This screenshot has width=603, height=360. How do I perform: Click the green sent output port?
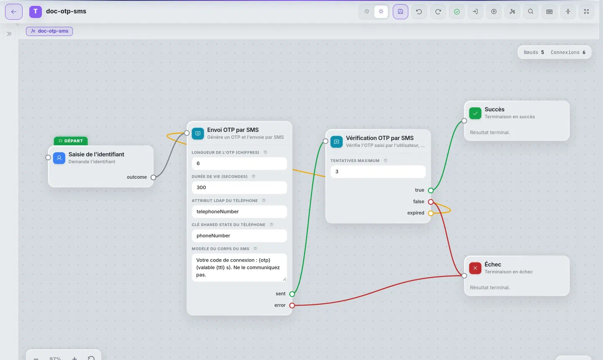pos(292,294)
